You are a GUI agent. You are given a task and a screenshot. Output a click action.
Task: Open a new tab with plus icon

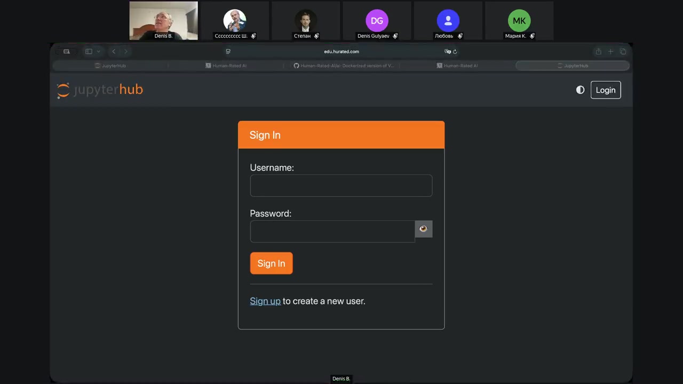pyautogui.click(x=610, y=52)
